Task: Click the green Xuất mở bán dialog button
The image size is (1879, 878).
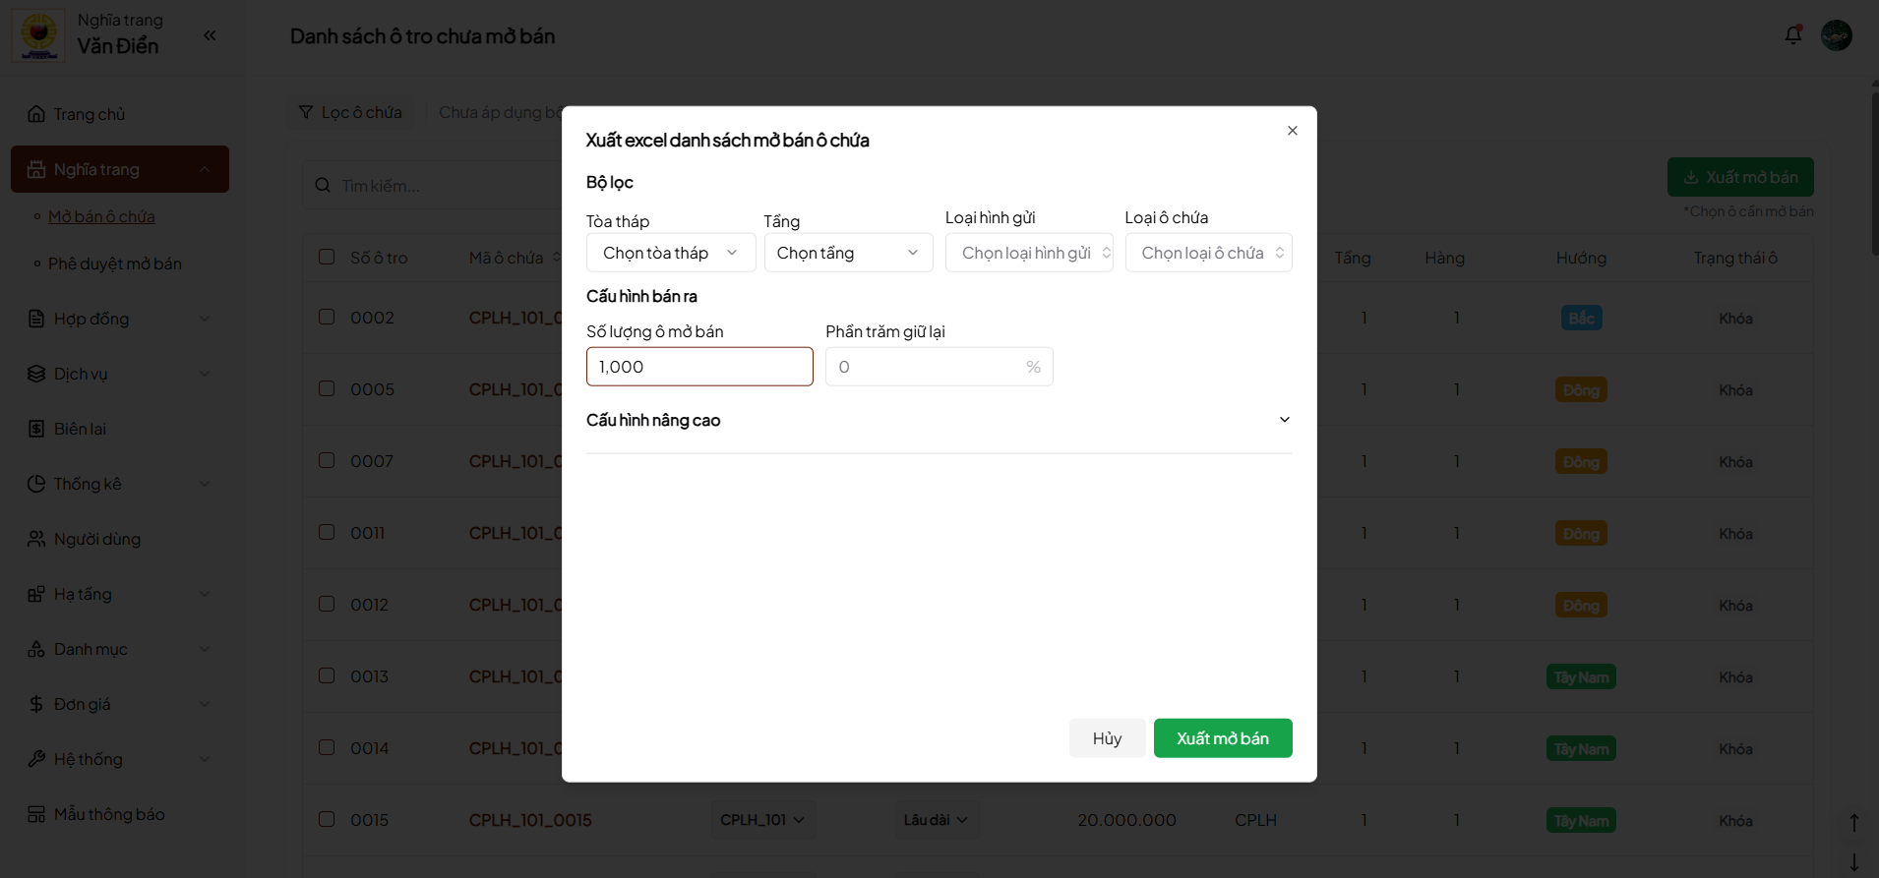Action: coord(1222,738)
